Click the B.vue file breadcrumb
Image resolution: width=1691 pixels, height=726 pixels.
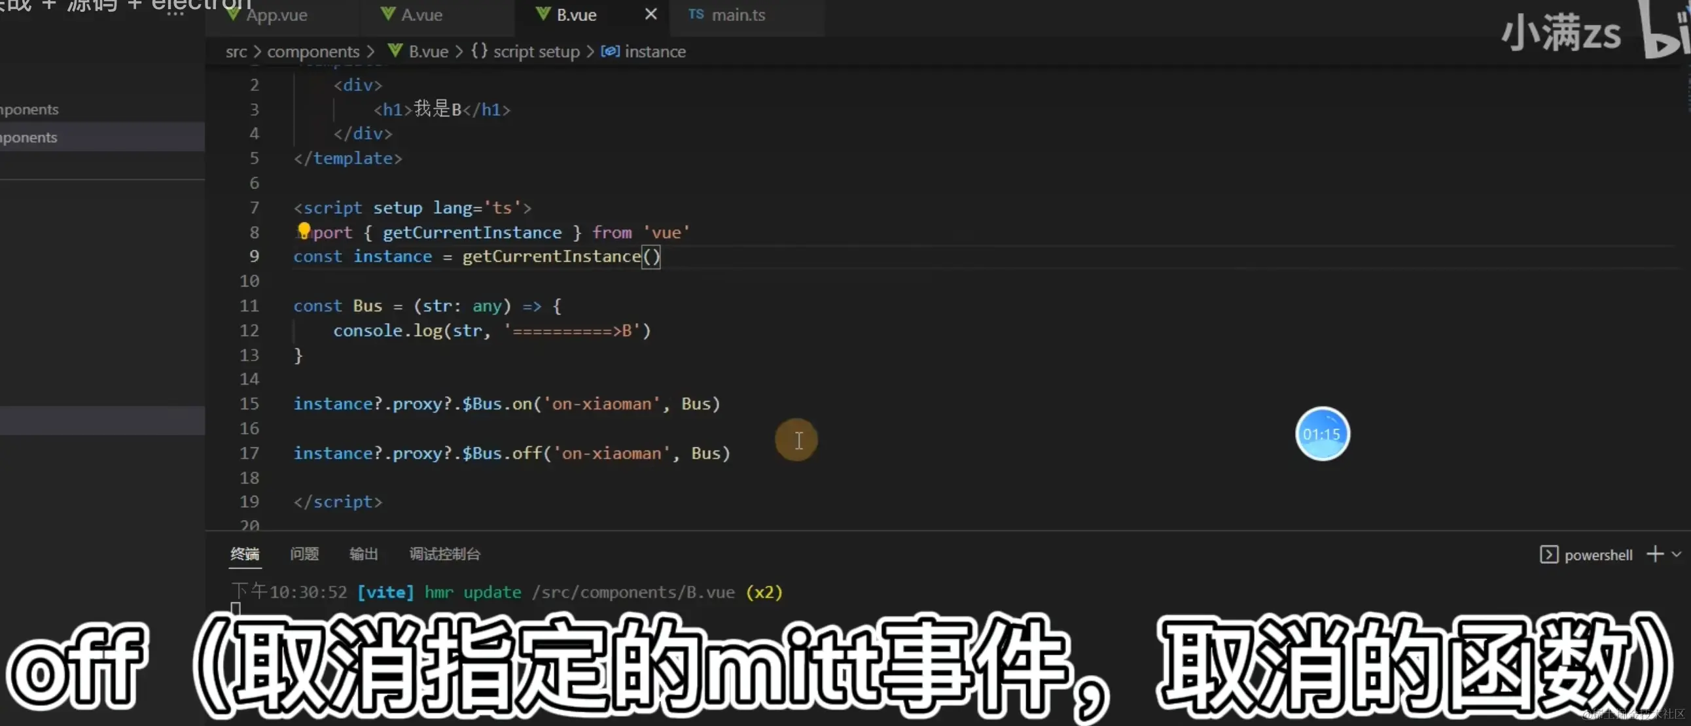tap(427, 51)
